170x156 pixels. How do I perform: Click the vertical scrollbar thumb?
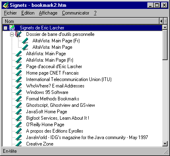(x=165, y=45)
